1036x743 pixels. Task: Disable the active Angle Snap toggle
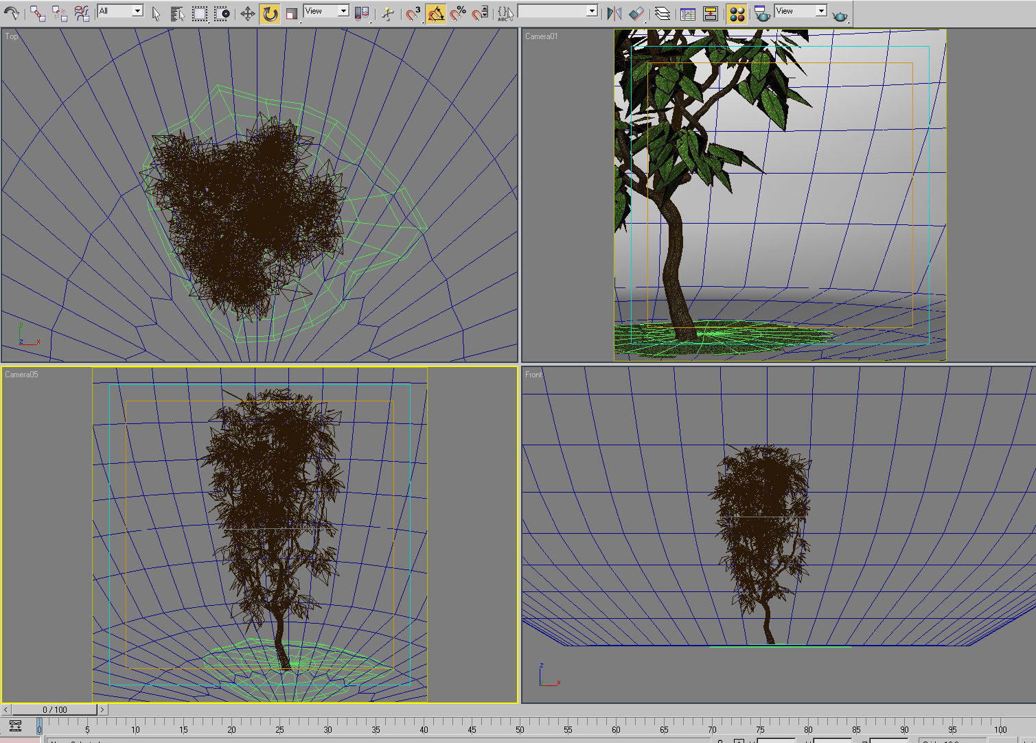click(x=435, y=14)
